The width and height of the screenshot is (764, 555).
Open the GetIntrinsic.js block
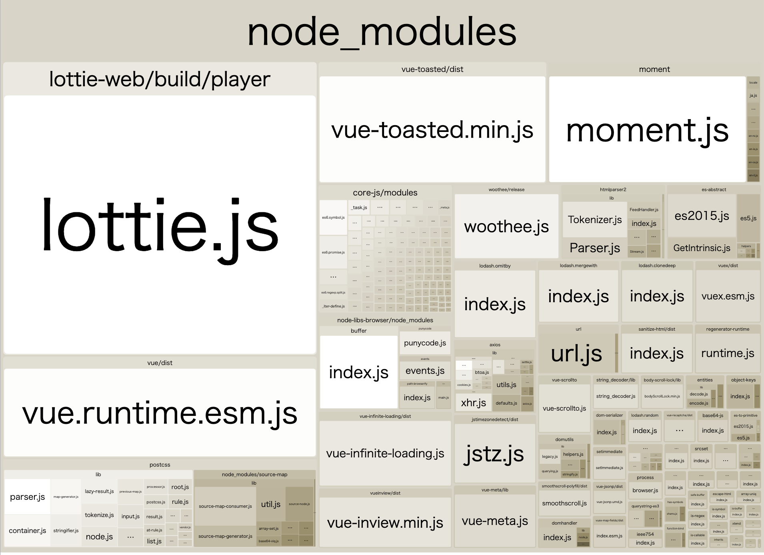702,248
